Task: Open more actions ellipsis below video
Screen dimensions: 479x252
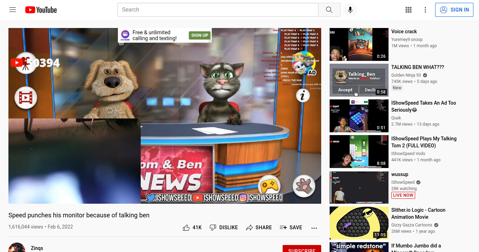Action: point(314,228)
